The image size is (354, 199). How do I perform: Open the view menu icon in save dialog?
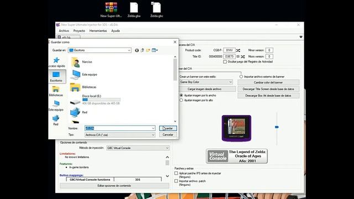155,50
